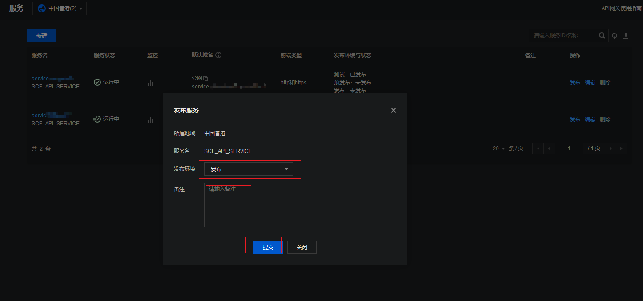Viewport: 643px width, 301px height.
Task: Open the 中国香港(2) region dropdown
Action: [x=60, y=8]
